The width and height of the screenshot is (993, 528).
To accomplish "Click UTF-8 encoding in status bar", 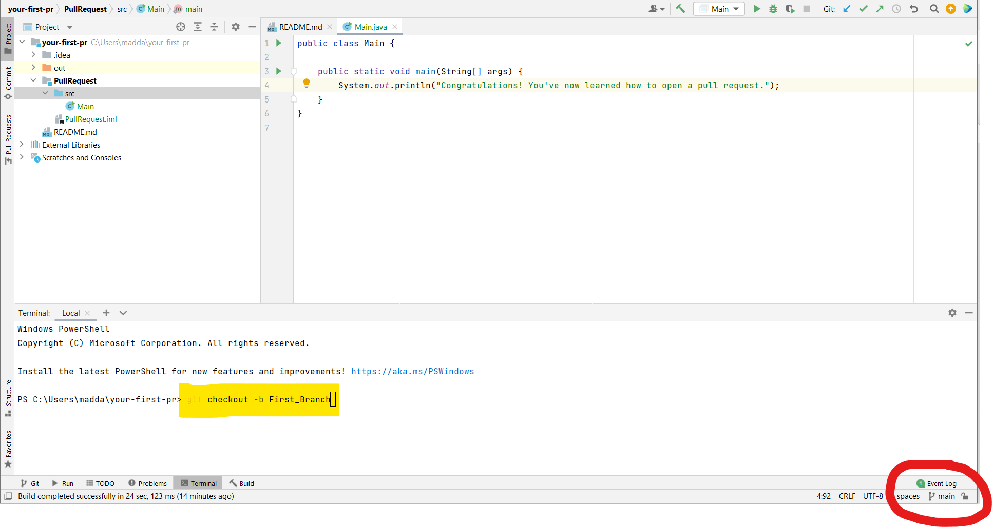I will click(873, 496).
